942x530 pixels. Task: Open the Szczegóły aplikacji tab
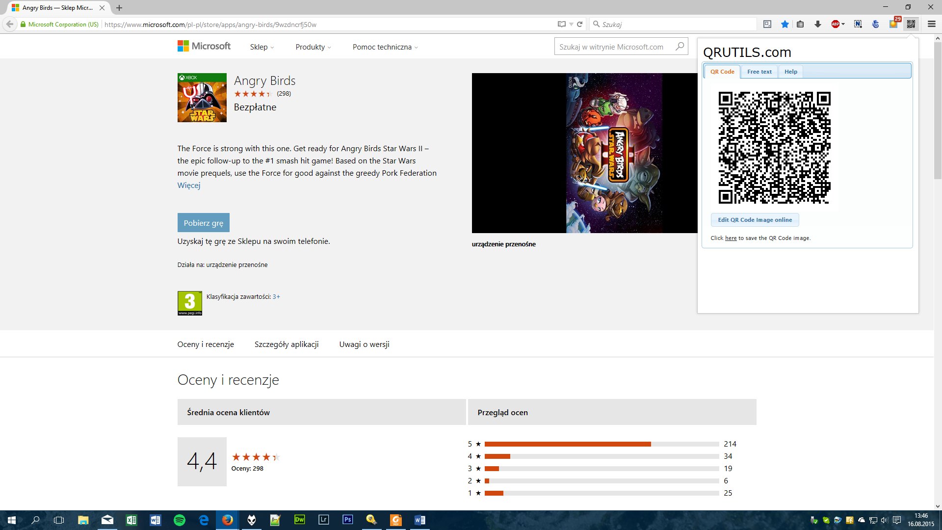(287, 344)
